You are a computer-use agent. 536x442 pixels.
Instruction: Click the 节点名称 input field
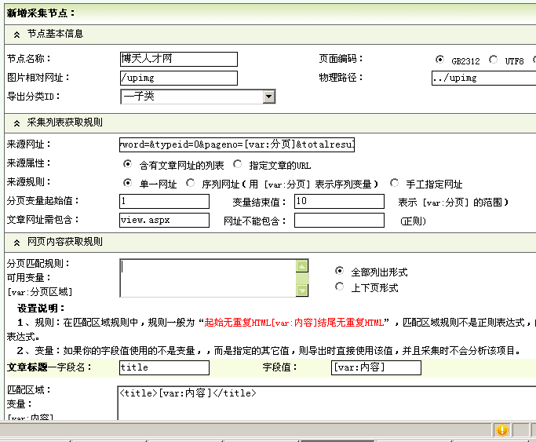tap(178, 59)
